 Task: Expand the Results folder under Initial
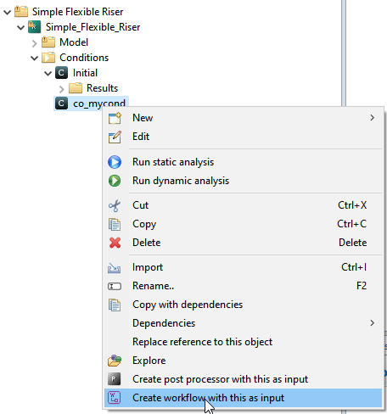[62, 89]
